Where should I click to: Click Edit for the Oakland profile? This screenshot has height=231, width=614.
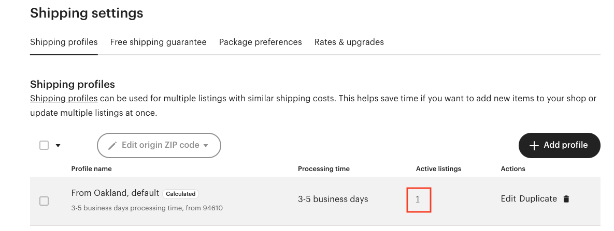tap(508, 198)
